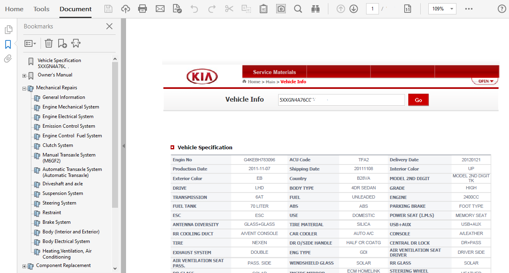
Task: Click the Print icon in toolbar
Action: (143, 9)
